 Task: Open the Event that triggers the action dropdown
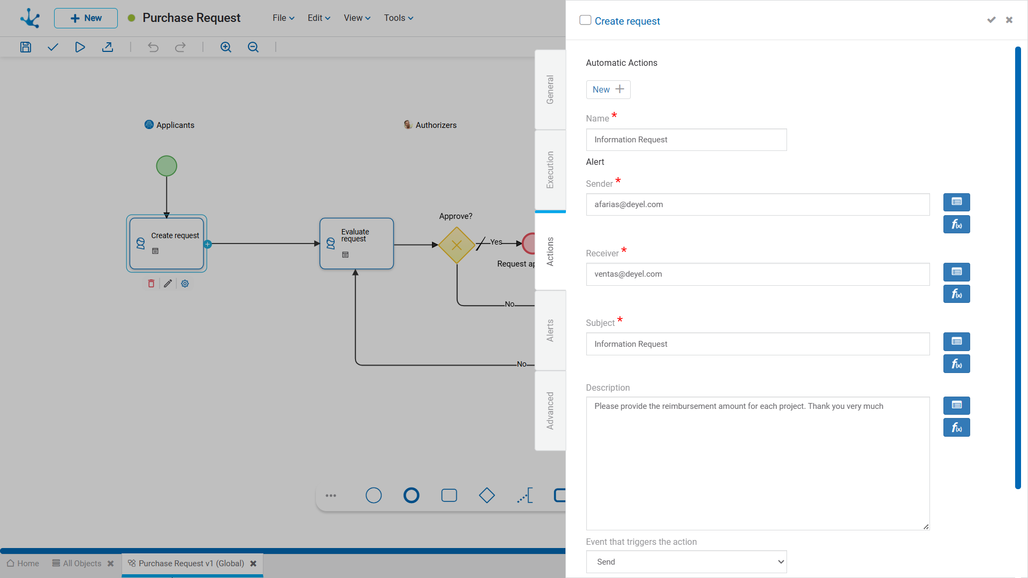pyautogui.click(x=686, y=562)
